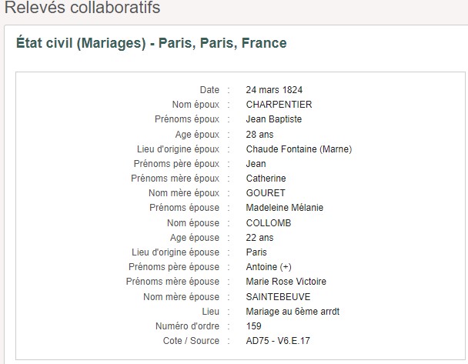468x364 pixels.
Task: Select the source reference 'AD75 - V6.E.17'
Action: click(278, 341)
